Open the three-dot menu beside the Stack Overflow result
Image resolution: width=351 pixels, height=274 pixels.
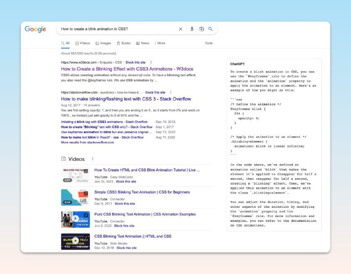click(x=171, y=92)
